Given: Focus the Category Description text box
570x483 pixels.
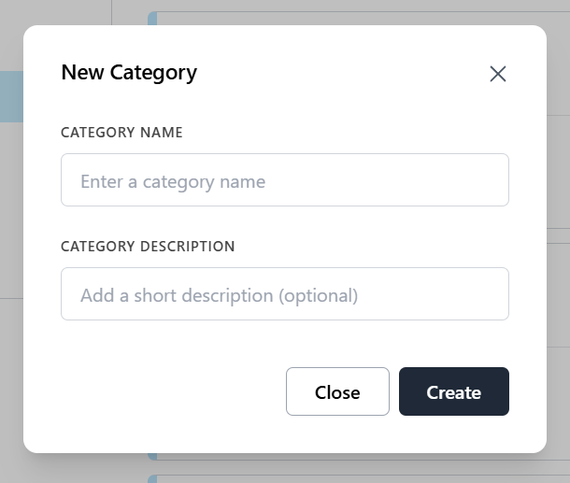Looking at the screenshot, I should pos(284,294).
